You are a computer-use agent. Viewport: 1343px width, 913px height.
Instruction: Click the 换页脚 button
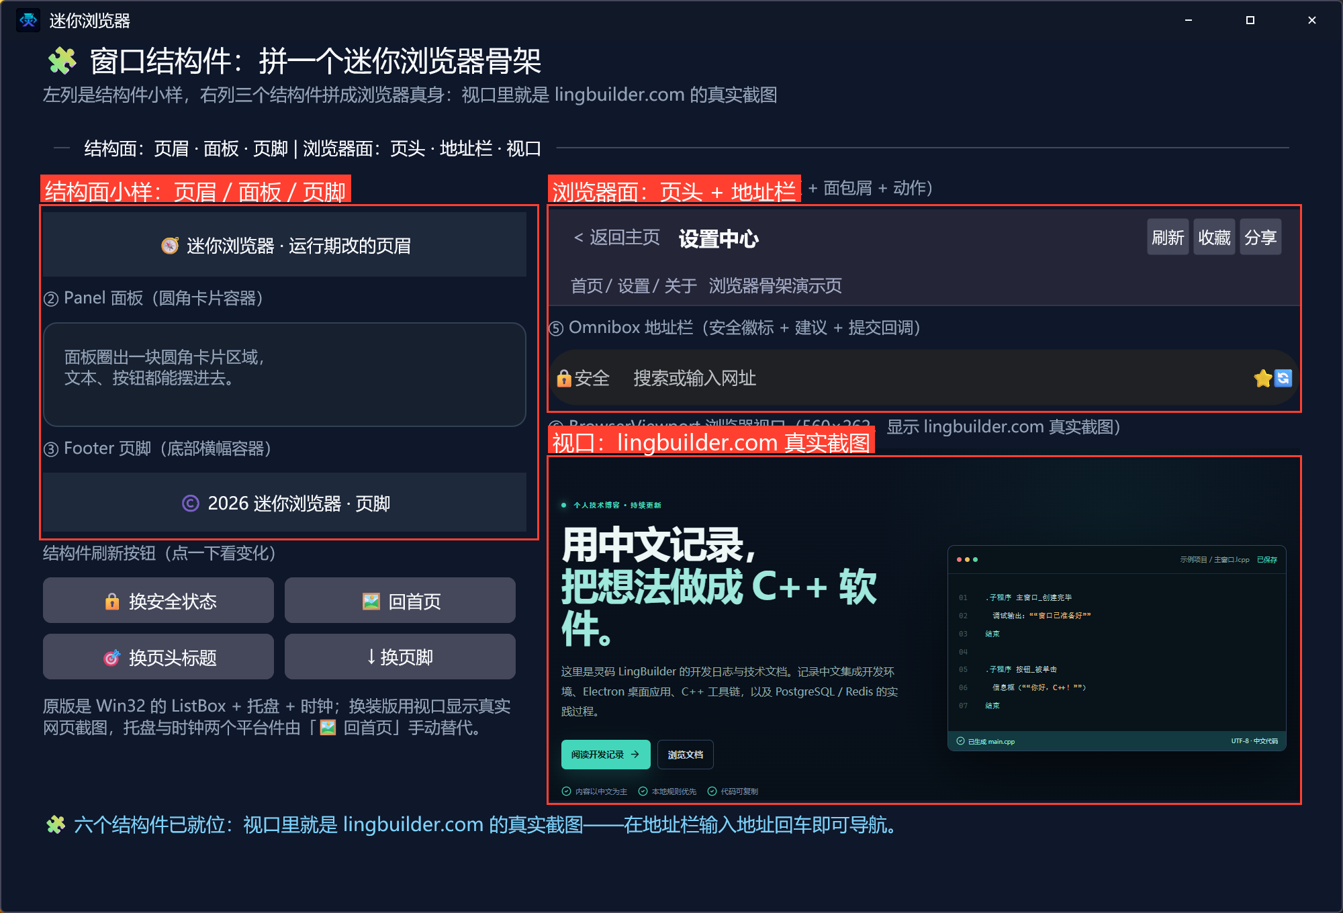coord(400,657)
